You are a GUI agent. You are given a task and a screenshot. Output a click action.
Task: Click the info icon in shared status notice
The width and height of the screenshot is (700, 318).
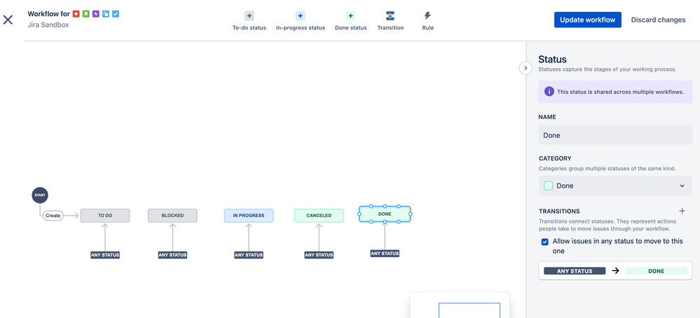coord(549,92)
